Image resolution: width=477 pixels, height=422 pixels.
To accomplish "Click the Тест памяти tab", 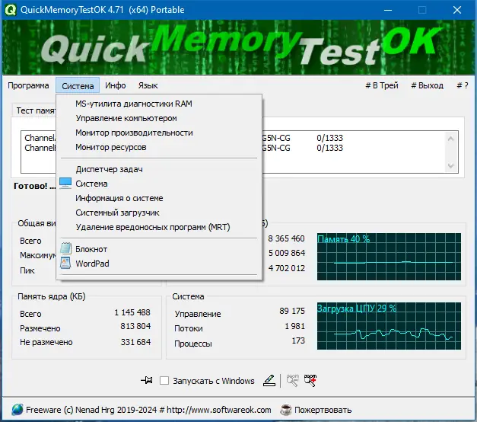I will pyautogui.click(x=35, y=110).
